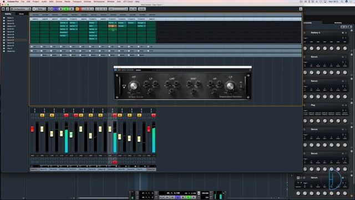Click the second icon in plugin window toolbar
The width and height of the screenshot is (355, 200).
[119, 70]
